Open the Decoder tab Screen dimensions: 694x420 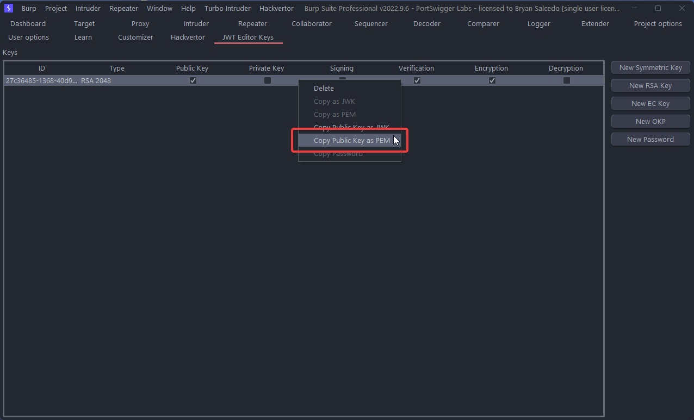point(427,23)
